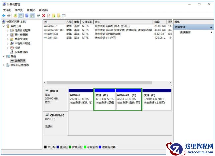Select the 64WinXP (C:) 48.83 GB partition block

click(x=128, y=100)
